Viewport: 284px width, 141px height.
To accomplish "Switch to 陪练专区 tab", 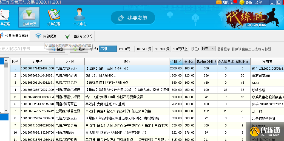I will coord(79,36).
